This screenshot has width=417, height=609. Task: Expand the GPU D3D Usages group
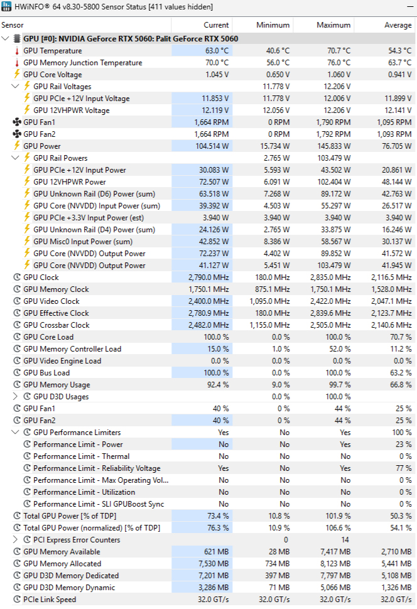coord(16,397)
